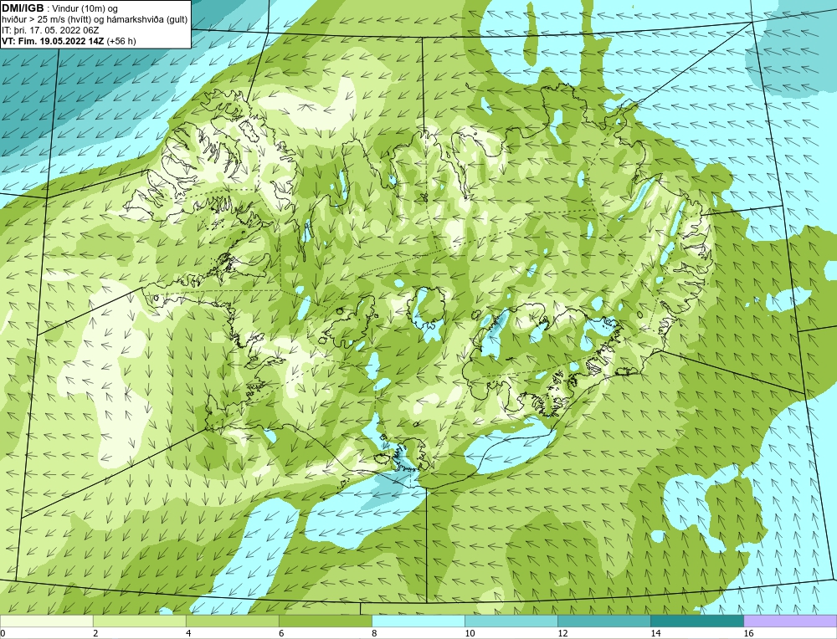Click the legend scale label '8'
This screenshot has height=639, width=837.
[x=373, y=633]
